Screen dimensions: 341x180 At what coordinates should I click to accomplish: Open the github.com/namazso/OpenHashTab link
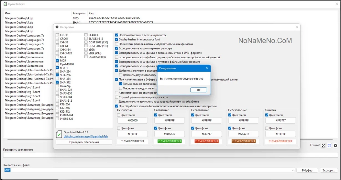86,136
